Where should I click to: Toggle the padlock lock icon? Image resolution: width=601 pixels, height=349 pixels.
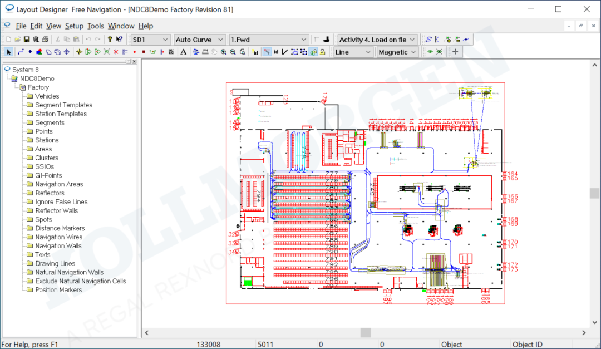pos(323,52)
